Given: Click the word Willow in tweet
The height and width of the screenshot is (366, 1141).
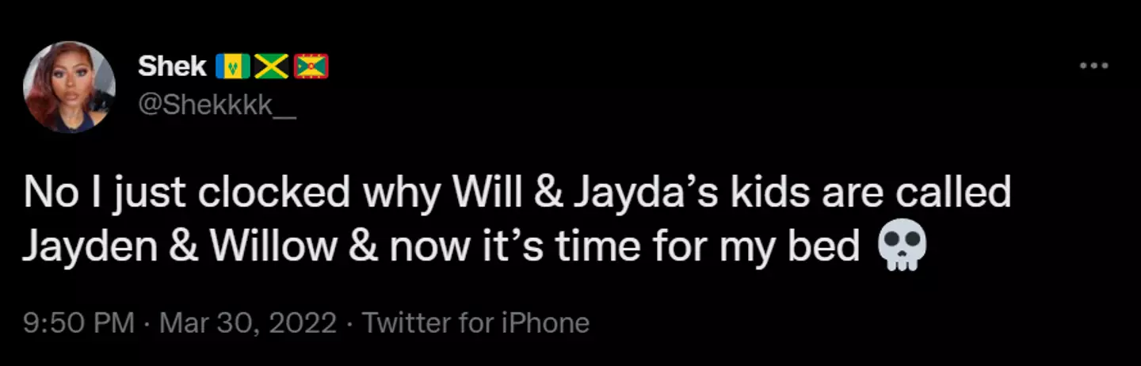Looking at the screenshot, I should click(x=273, y=248).
